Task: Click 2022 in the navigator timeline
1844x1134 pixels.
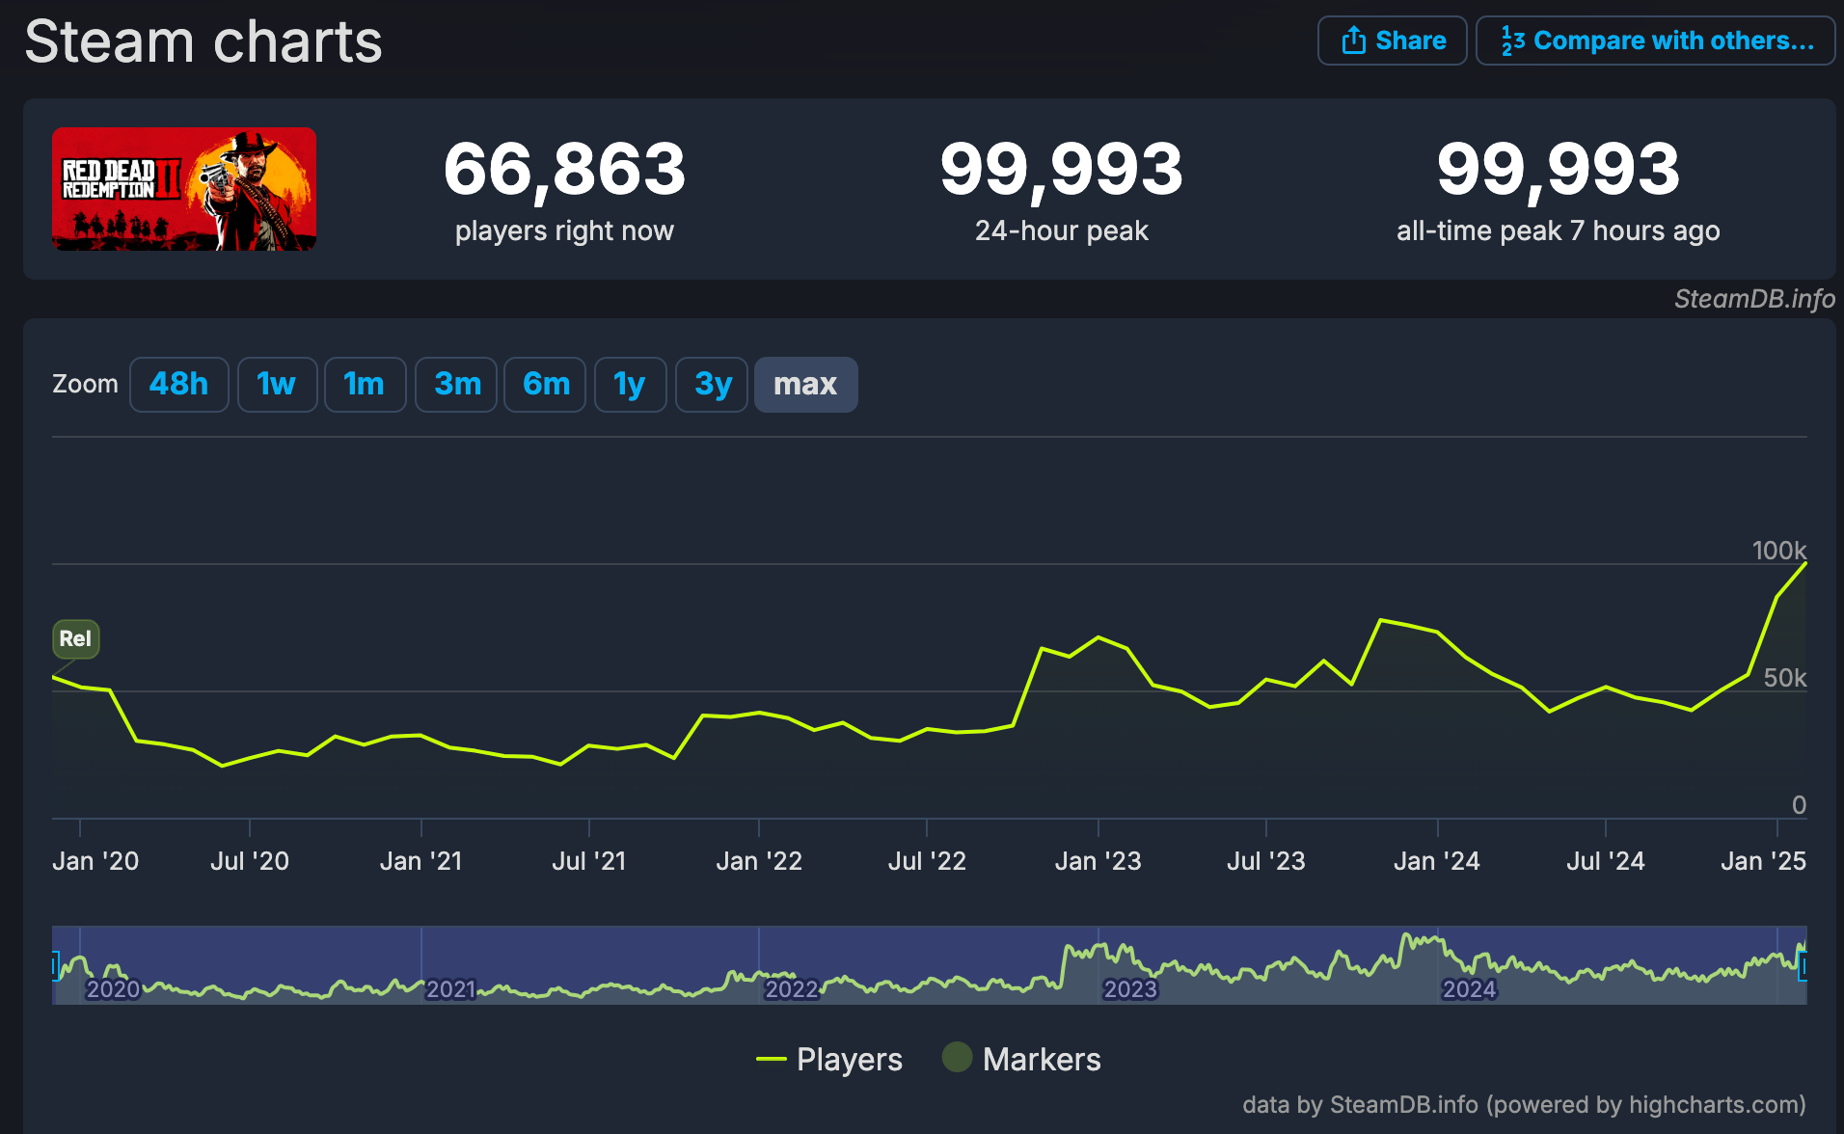Action: click(791, 989)
